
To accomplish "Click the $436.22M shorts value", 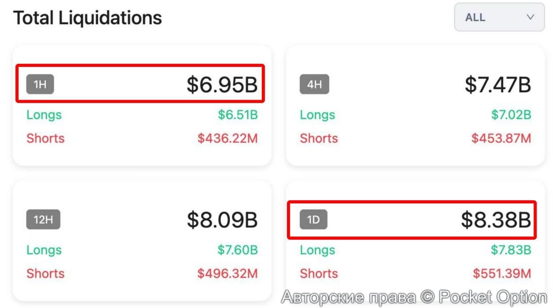I will [x=228, y=138].
